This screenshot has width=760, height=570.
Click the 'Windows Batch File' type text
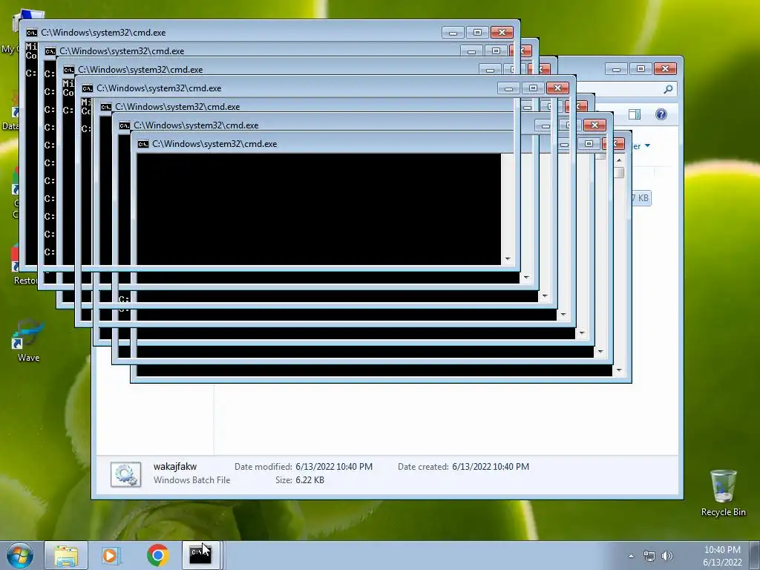click(192, 480)
